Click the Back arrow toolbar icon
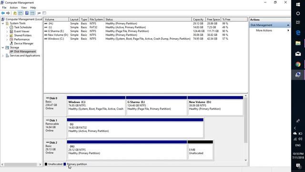305x172 pixels. click(3, 13)
